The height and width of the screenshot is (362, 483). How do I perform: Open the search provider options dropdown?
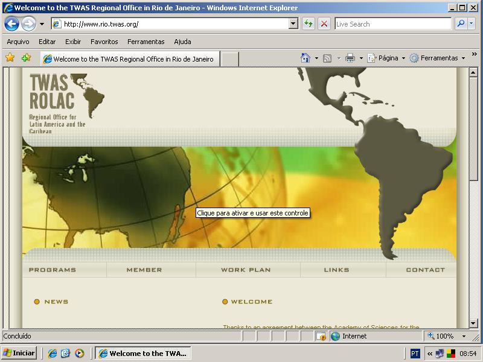click(472, 24)
